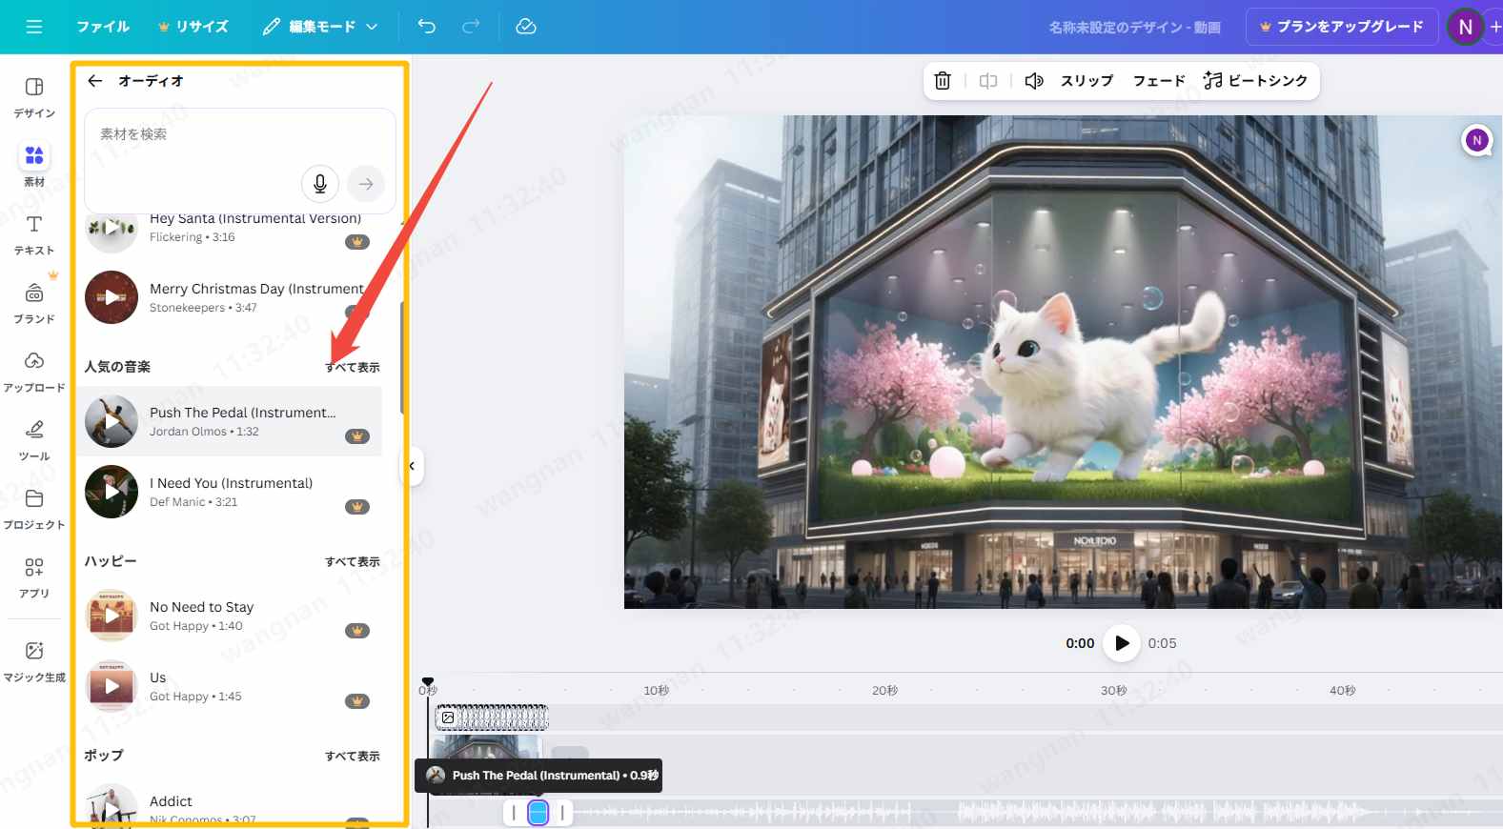Go back from the オーディオ panel
This screenshot has width=1503, height=829.
(x=95, y=81)
